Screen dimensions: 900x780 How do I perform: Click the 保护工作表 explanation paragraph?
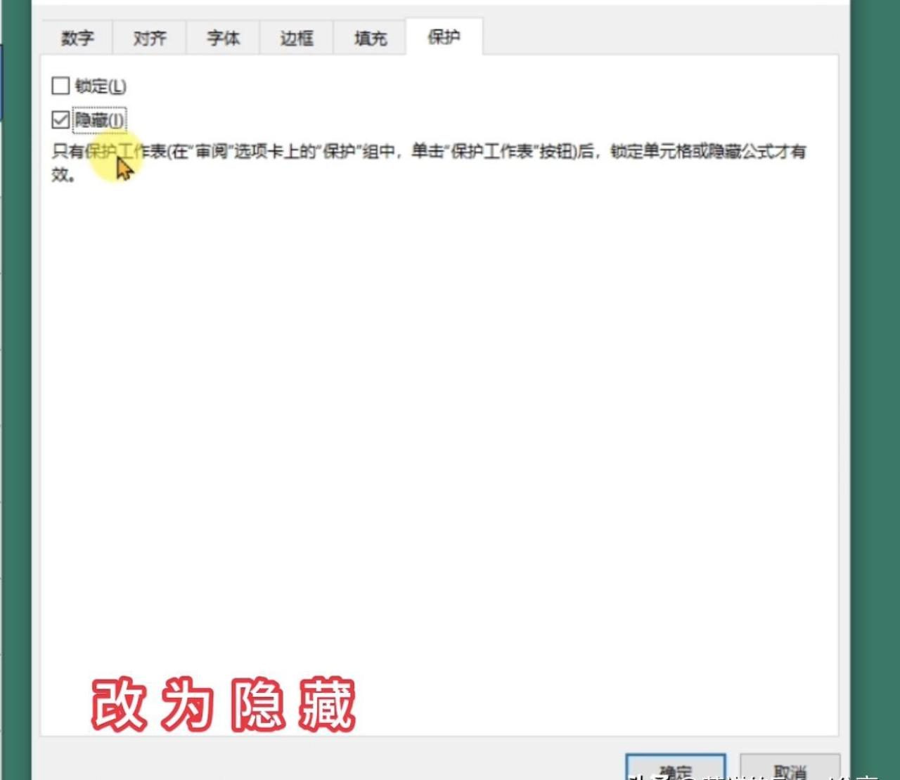[x=429, y=162]
